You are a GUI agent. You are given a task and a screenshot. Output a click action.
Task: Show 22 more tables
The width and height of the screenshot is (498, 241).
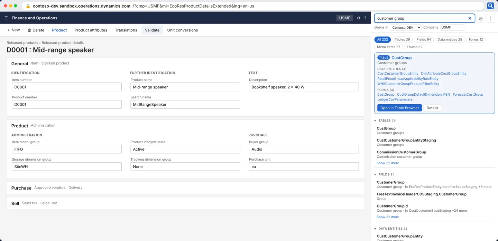388,163
